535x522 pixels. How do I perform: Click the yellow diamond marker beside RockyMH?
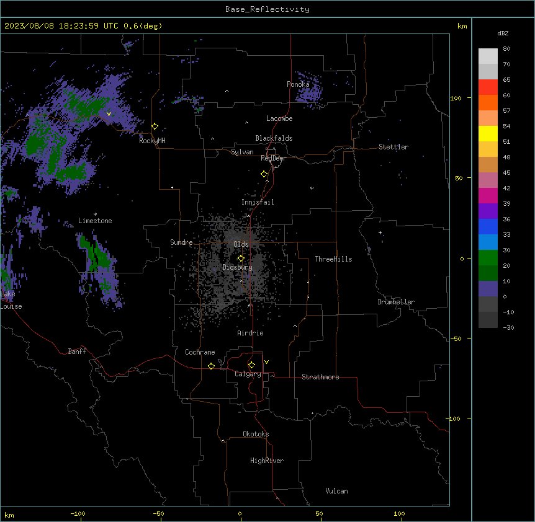(x=155, y=126)
